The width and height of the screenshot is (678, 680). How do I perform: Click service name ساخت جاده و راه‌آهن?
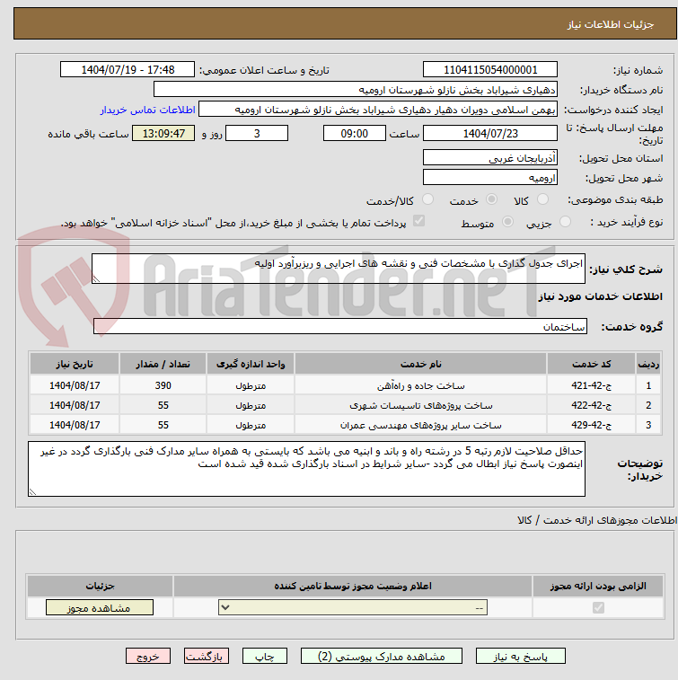coord(420,385)
